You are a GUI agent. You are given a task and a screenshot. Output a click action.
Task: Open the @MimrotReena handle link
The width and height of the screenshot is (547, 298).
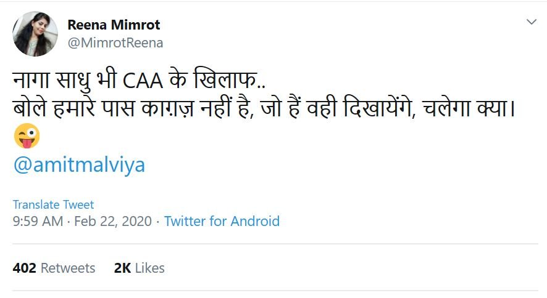pos(115,42)
